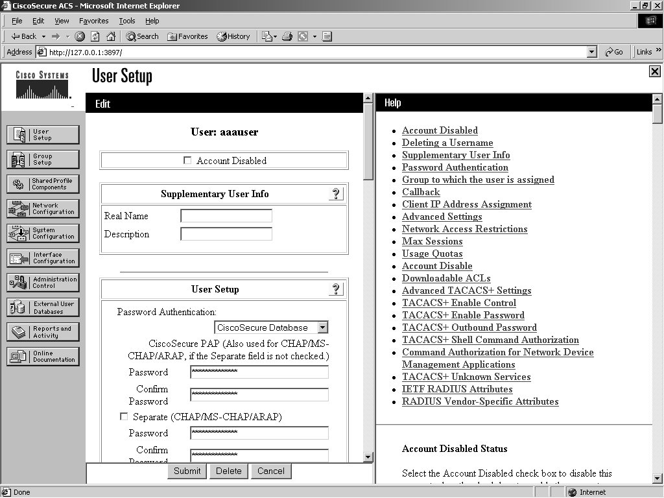Open Group Setup in the sidebar
This screenshot has height=498, width=664.
coord(43,160)
